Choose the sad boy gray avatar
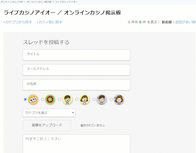Screen dimensions: 196x153 (x=101, y=99)
